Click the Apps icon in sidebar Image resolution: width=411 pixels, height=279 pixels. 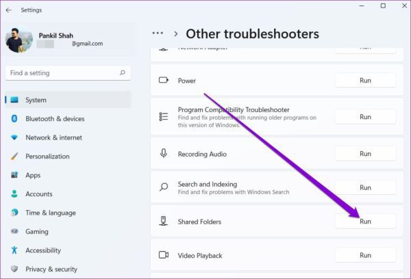point(14,175)
